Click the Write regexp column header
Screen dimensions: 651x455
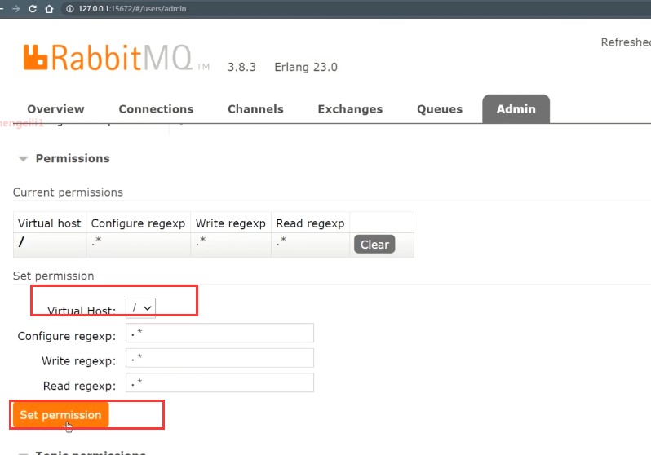pos(231,223)
